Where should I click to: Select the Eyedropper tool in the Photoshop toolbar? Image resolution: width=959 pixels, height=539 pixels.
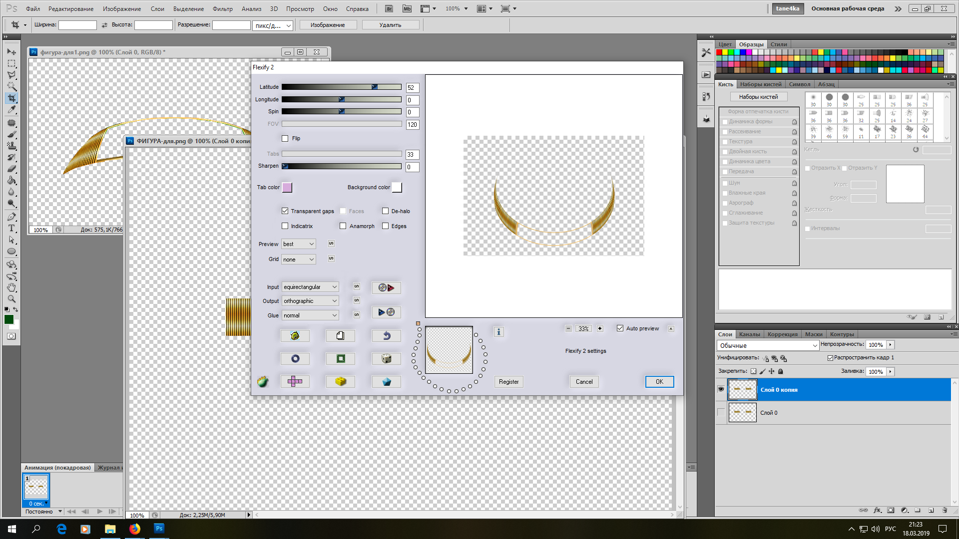(11, 110)
